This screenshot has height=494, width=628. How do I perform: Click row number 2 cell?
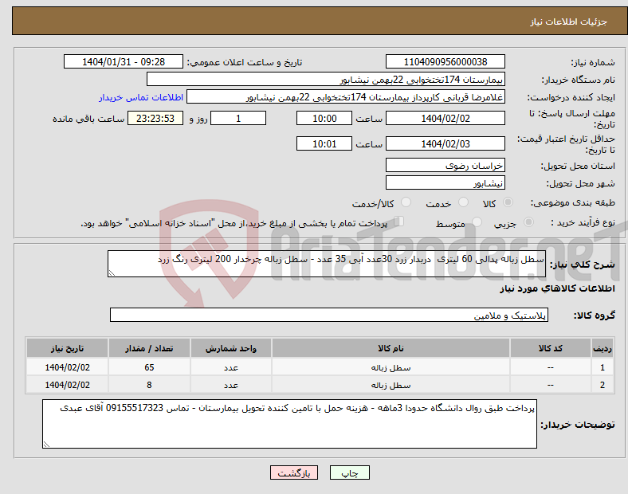[x=602, y=385]
